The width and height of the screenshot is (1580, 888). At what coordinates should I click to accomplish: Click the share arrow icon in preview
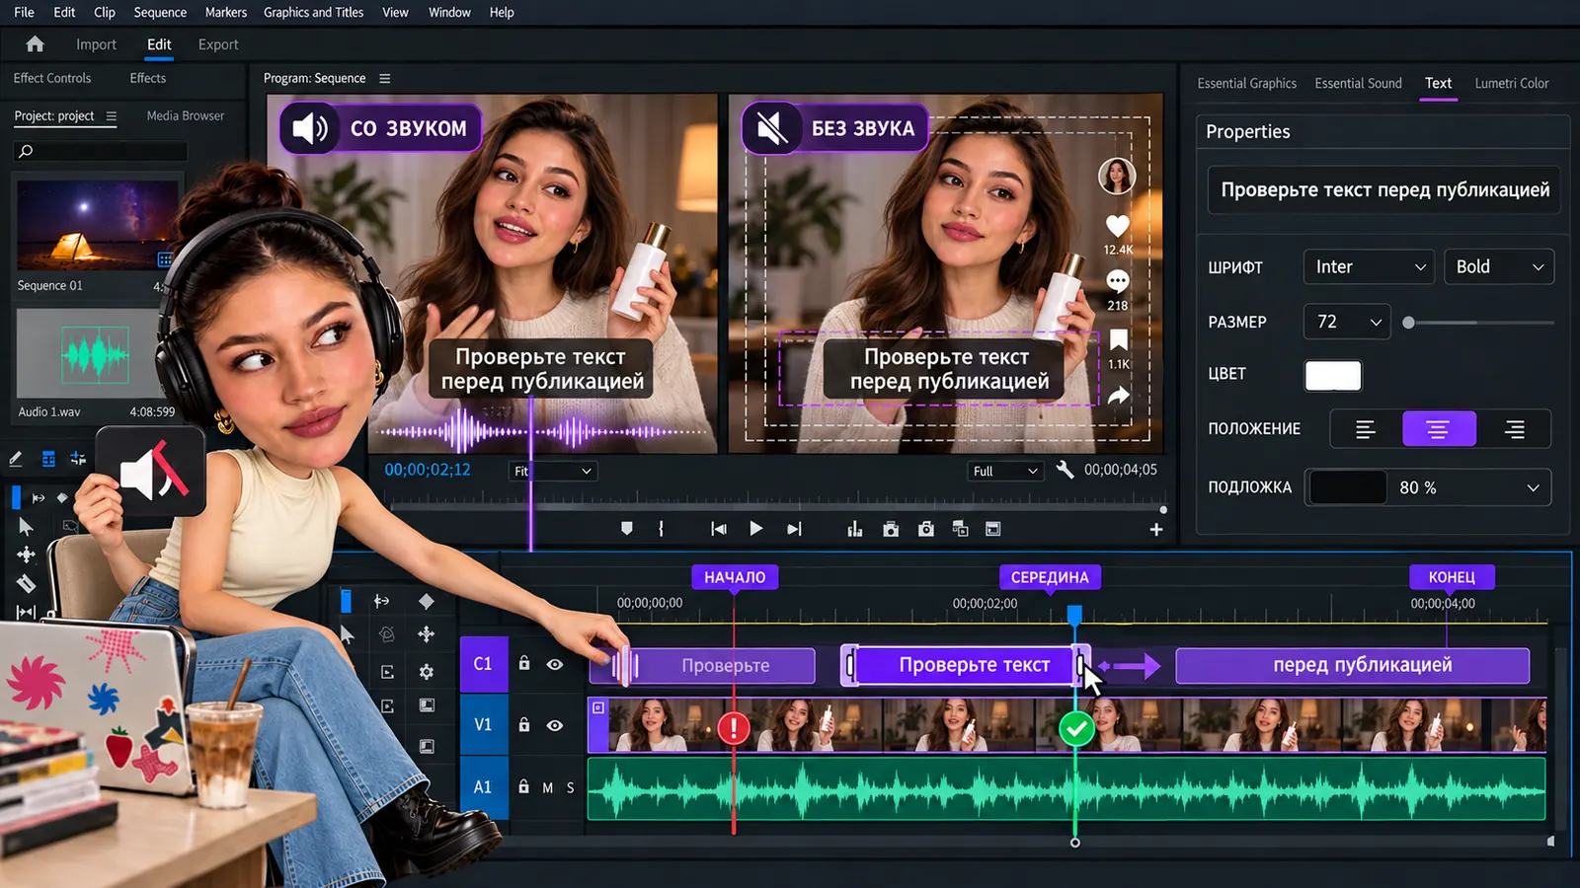[x=1118, y=396]
